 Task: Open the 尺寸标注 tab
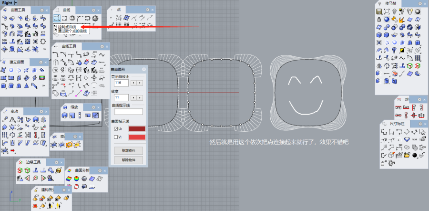coord(396,123)
